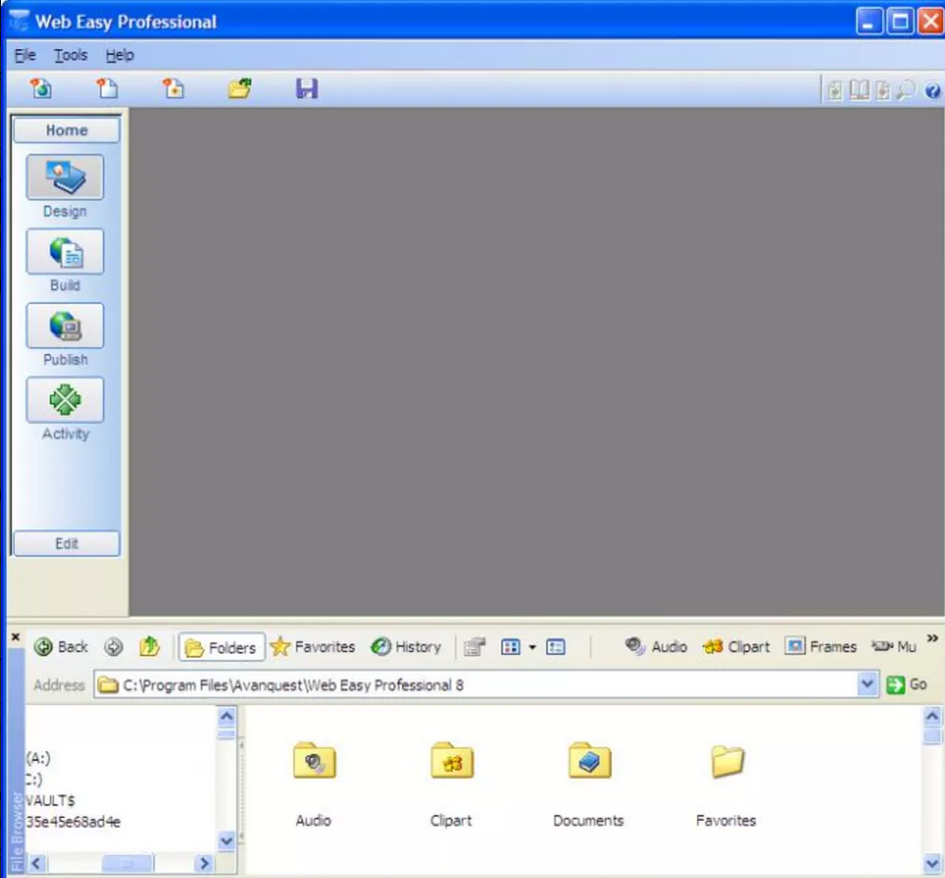
Task: Click file list scroll up arrow
Action: click(932, 717)
